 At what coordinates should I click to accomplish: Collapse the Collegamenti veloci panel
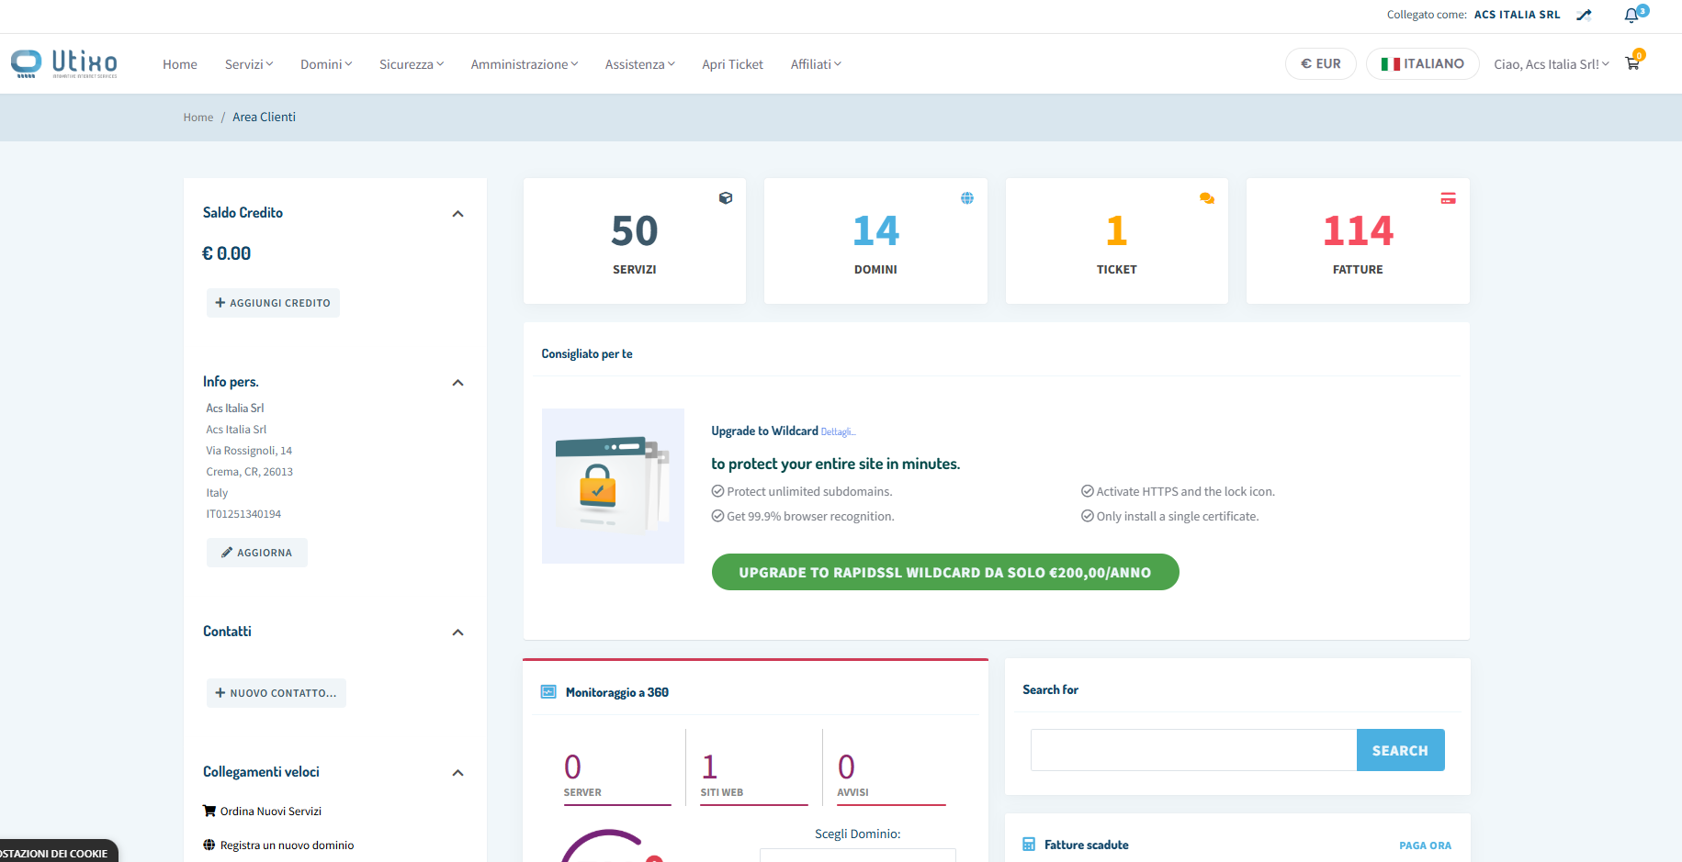coord(457,773)
